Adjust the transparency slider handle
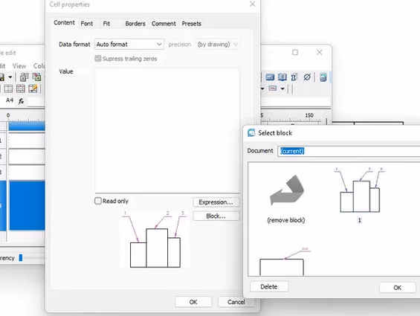This screenshot has height=316, width=420. point(21,258)
